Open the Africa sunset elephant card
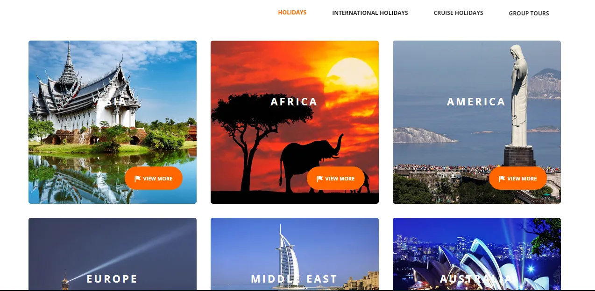This screenshot has height=291, width=595. (x=295, y=122)
